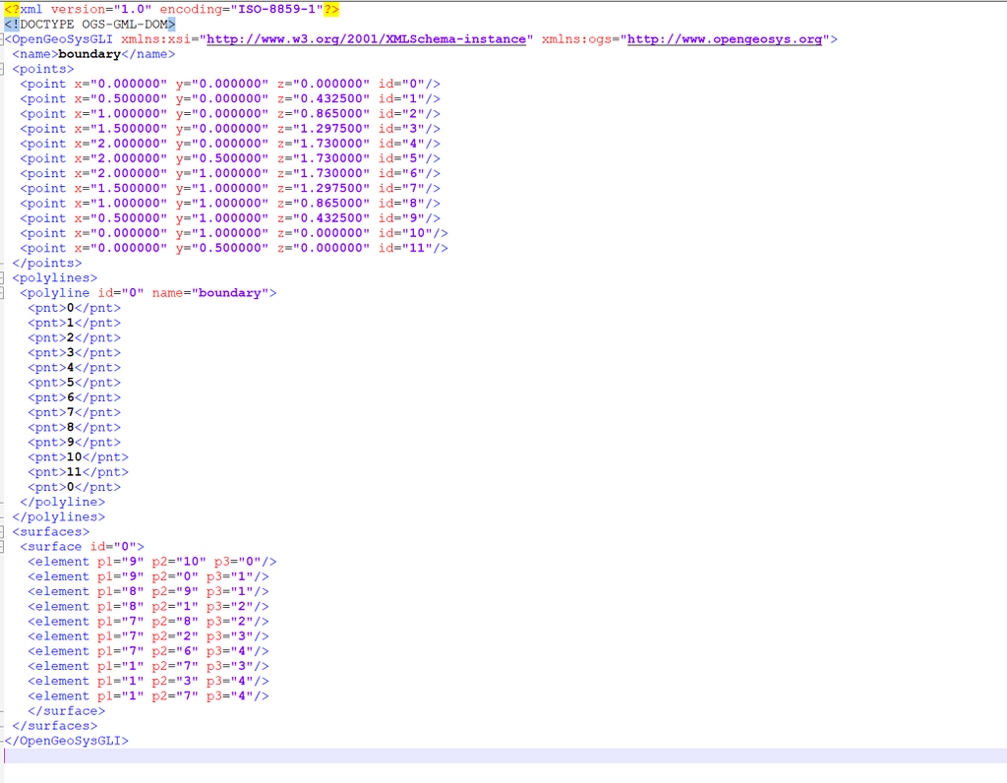Click the pnt line containing 6

[74, 397]
